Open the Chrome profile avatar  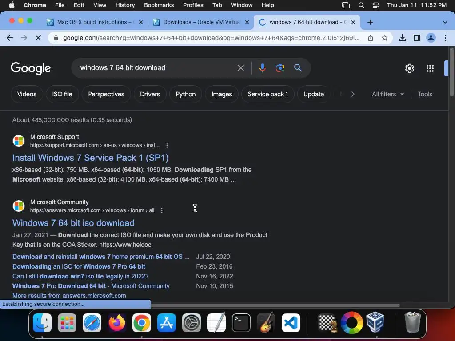pyautogui.click(x=431, y=38)
